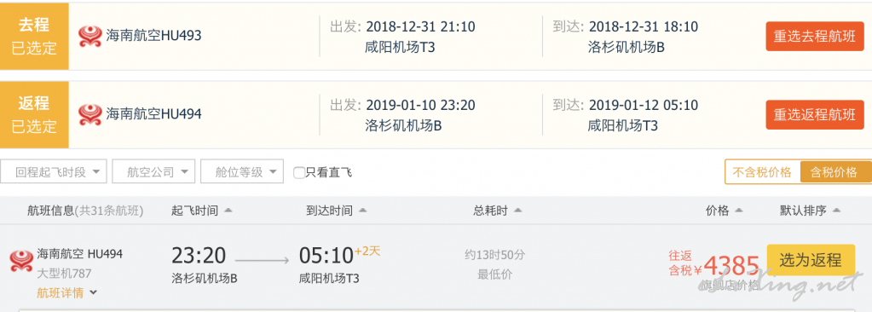Click 重选返程航班 button
Viewport: 872px width, 312px height.
click(x=815, y=114)
